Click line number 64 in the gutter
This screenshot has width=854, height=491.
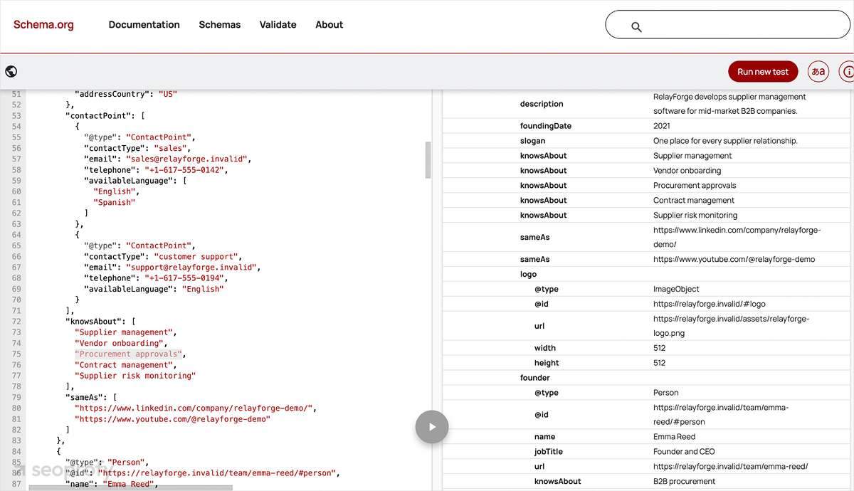click(x=16, y=235)
